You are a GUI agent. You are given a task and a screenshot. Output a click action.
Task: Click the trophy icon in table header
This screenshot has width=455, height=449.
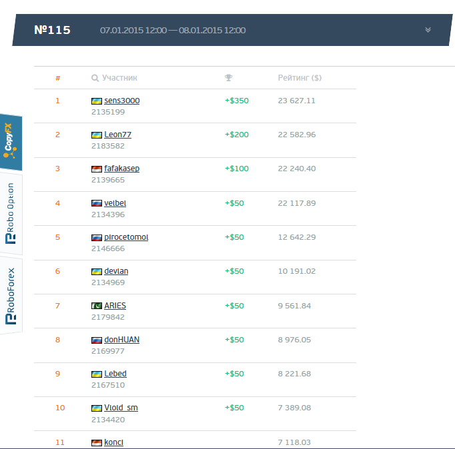(229, 78)
